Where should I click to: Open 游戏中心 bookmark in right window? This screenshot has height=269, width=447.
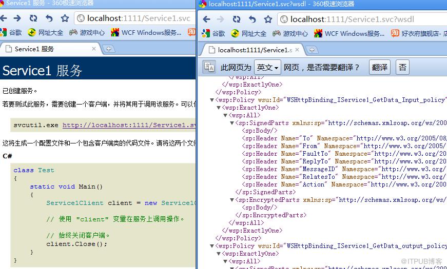click(290, 34)
